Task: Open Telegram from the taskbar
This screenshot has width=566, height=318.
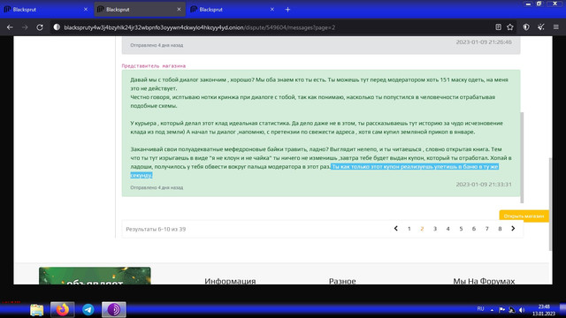Action: click(x=88, y=309)
